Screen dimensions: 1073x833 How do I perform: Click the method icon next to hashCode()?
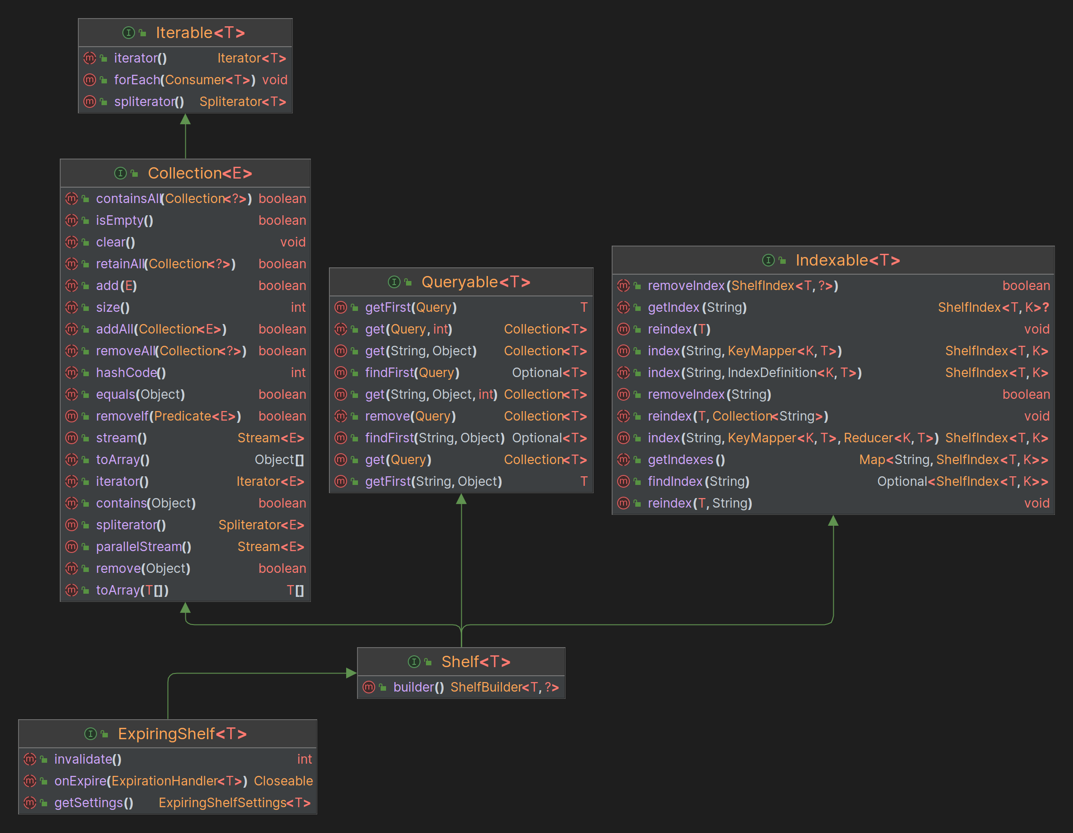click(72, 373)
